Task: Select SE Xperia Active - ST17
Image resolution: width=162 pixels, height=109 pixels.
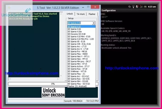Action: [x=81, y=66]
